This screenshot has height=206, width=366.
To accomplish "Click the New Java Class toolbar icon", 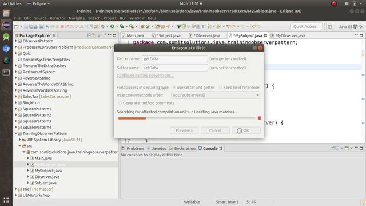I will coord(148,26).
